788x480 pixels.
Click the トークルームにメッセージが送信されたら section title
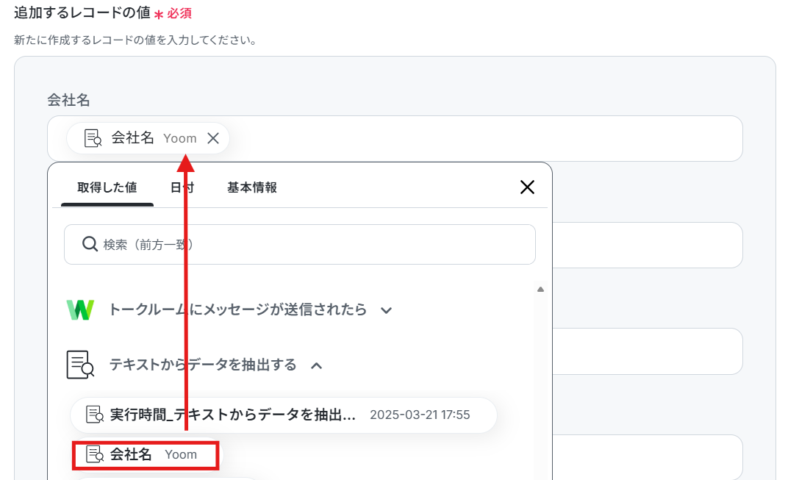(x=237, y=309)
